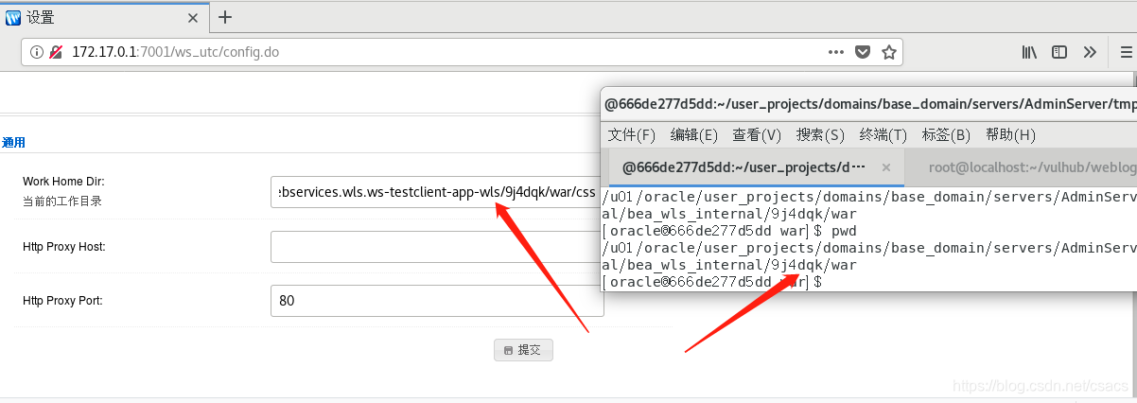Bookmark this page with star icon

[x=888, y=52]
